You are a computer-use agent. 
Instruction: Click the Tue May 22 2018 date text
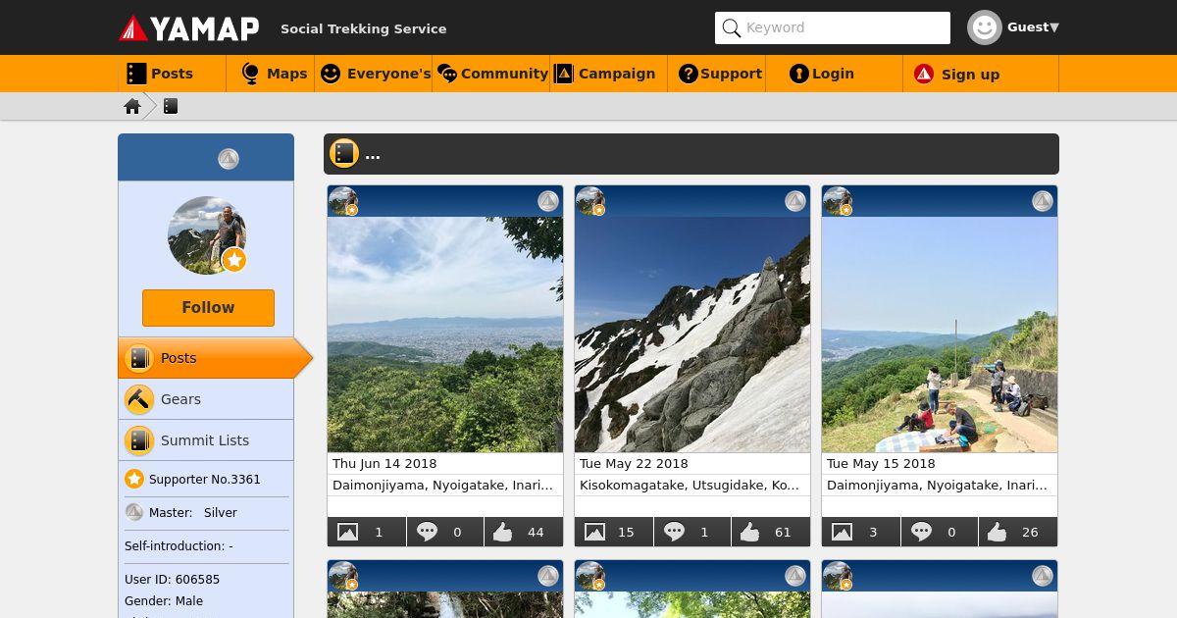[634, 463]
